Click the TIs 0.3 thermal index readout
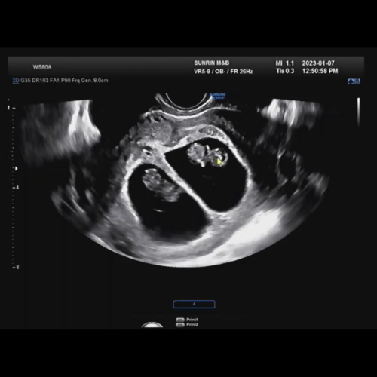This screenshot has height=377, width=377. coord(285,71)
